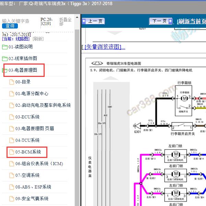Click the 00-目录 document icon
This screenshot has width=206, height=206.
tap(12, 82)
